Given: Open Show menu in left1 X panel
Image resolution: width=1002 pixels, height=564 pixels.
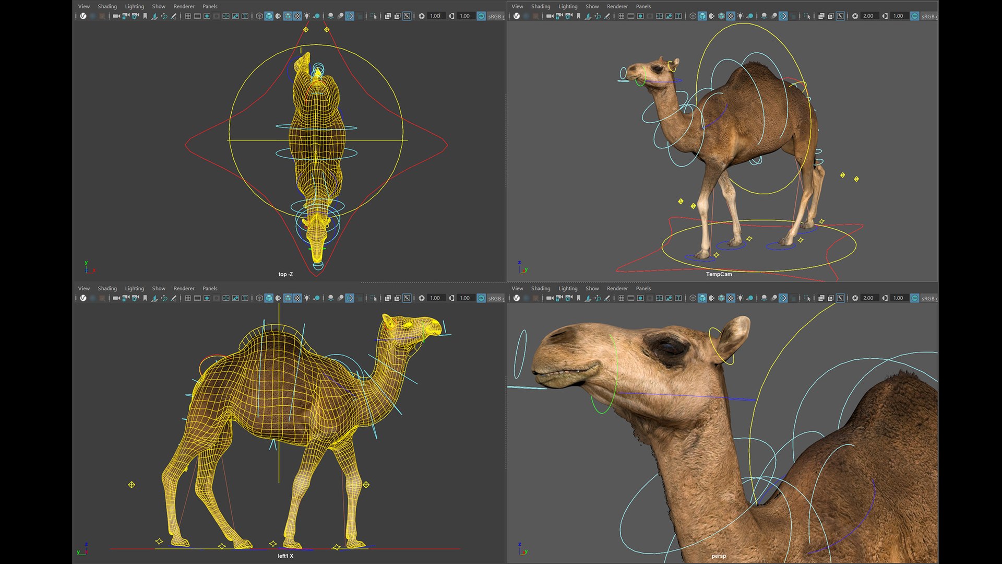Looking at the screenshot, I should tap(159, 288).
